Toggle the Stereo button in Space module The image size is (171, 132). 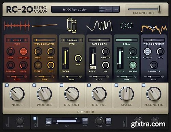click(x=133, y=65)
